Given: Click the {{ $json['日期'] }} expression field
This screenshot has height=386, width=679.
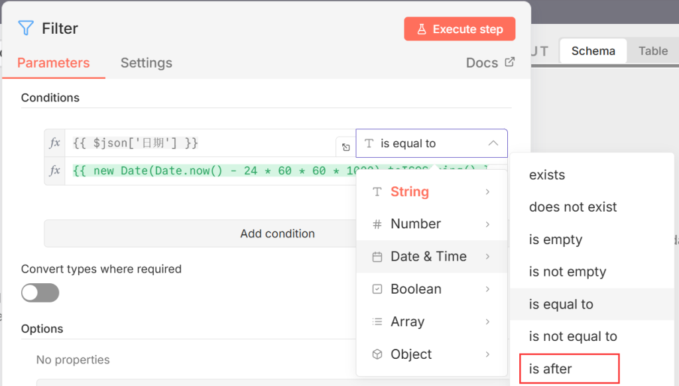Looking at the screenshot, I should [199, 143].
